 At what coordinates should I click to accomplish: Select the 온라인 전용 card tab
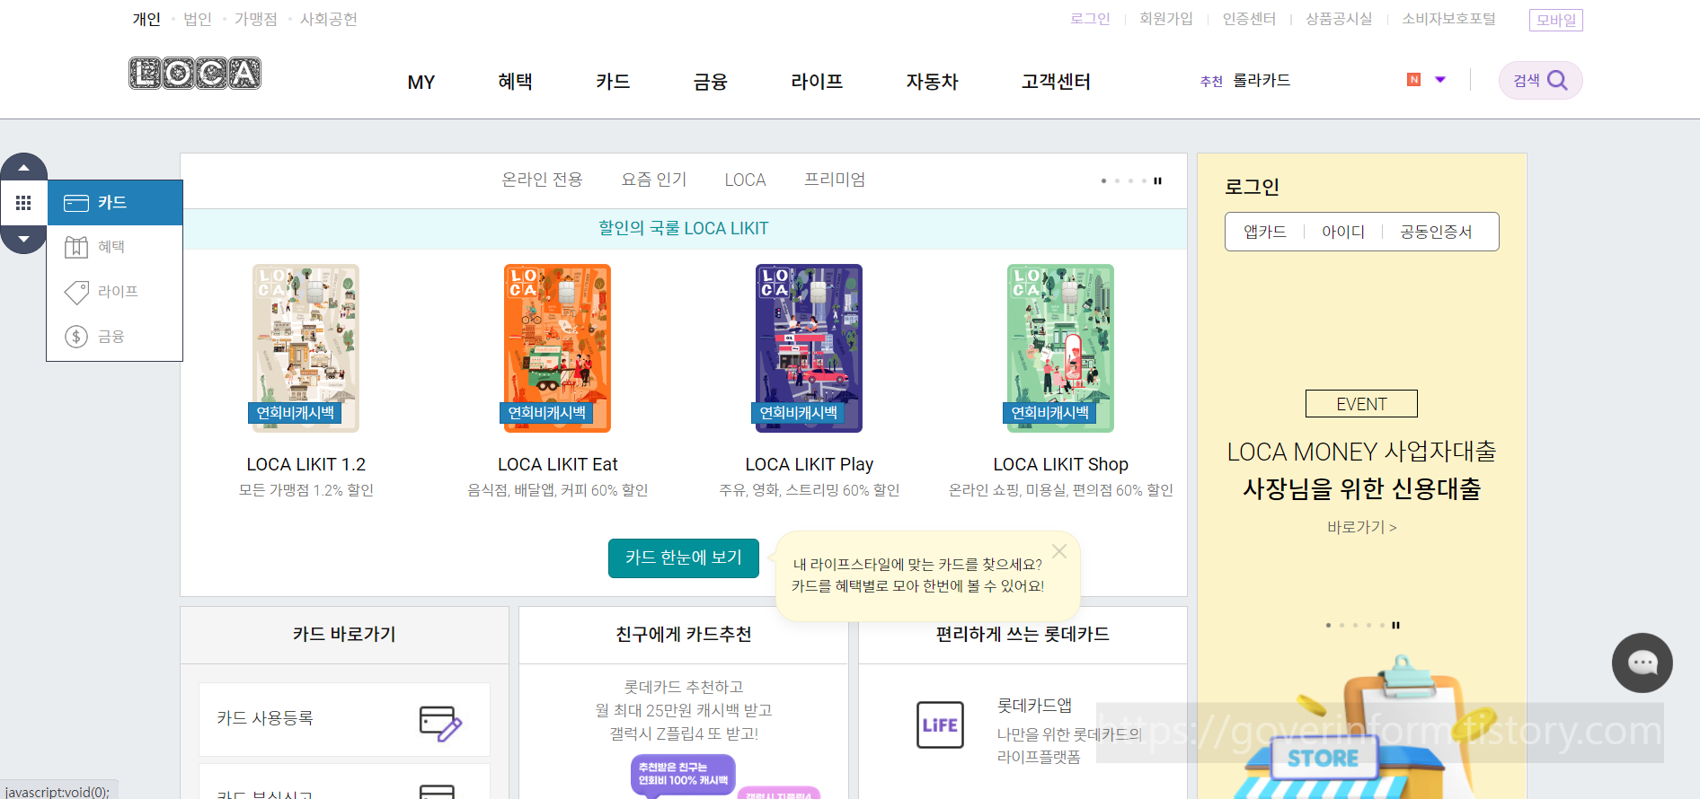point(542,180)
